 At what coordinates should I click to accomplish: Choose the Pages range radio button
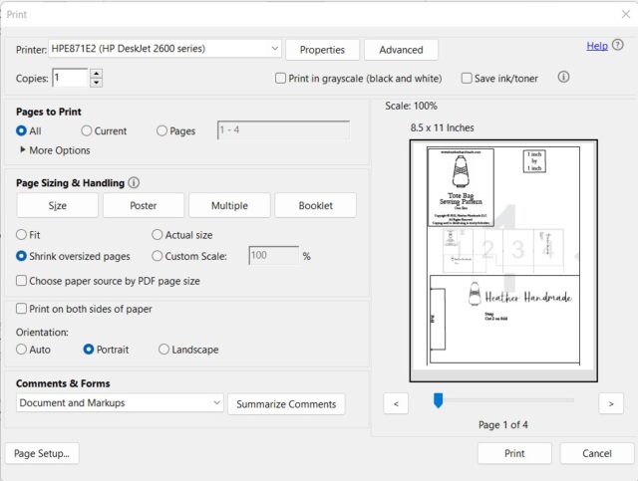pos(161,130)
